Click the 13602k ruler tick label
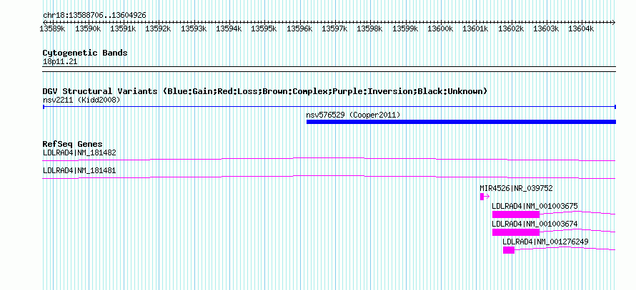Image resolution: width=636 pixels, height=290 pixels. pos(511,29)
